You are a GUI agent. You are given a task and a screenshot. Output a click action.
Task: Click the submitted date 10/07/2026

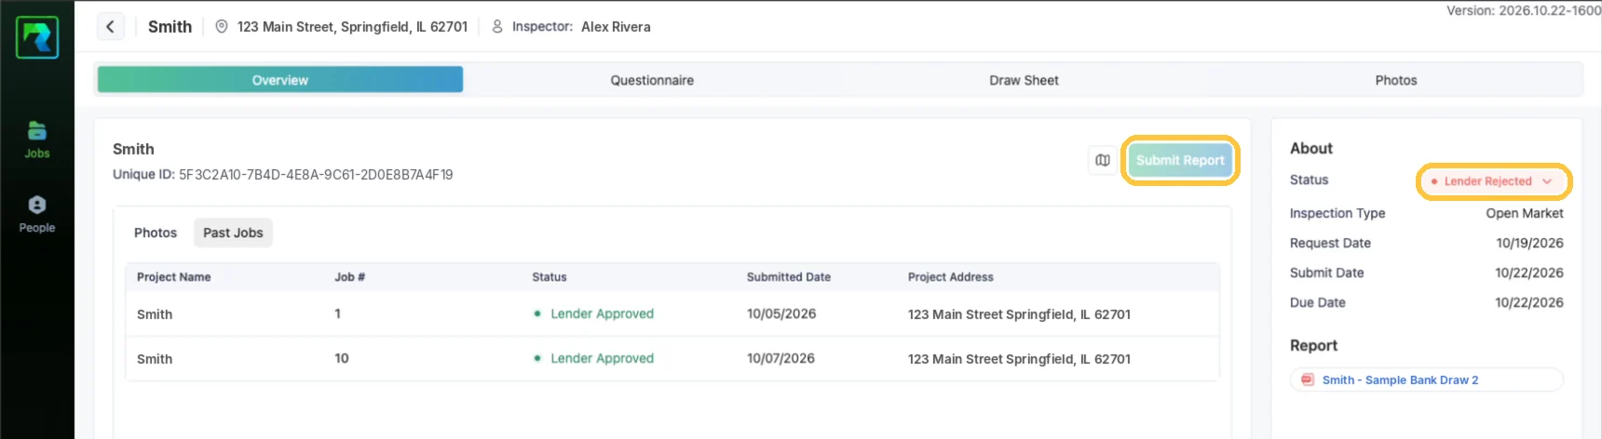(x=781, y=358)
